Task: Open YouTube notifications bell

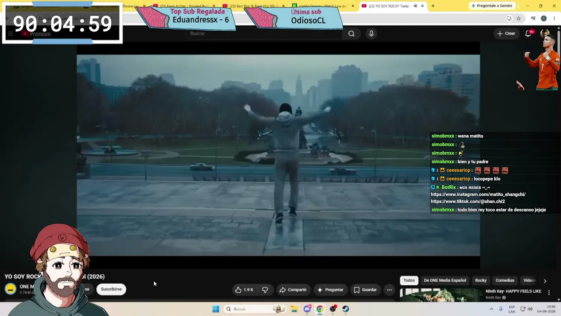Action: point(529,33)
